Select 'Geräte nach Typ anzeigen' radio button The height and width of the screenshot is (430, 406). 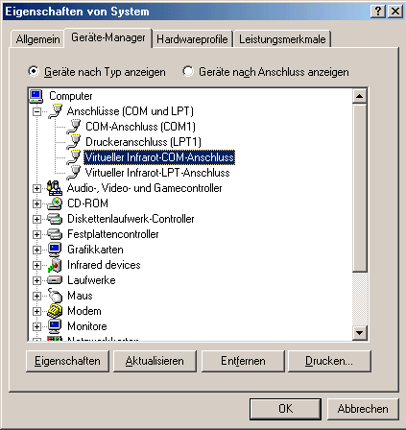point(33,71)
